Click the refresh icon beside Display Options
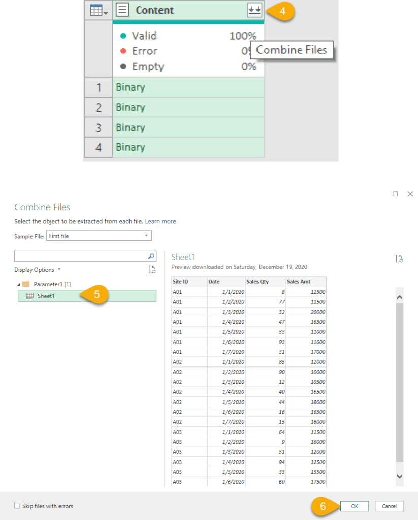Image resolution: width=418 pixels, height=520 pixels. [152, 270]
